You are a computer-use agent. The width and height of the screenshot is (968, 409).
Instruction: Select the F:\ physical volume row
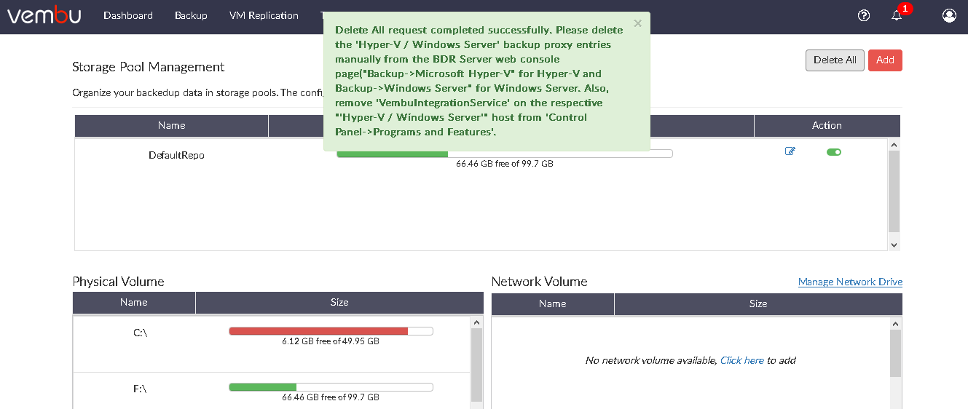(x=272, y=391)
